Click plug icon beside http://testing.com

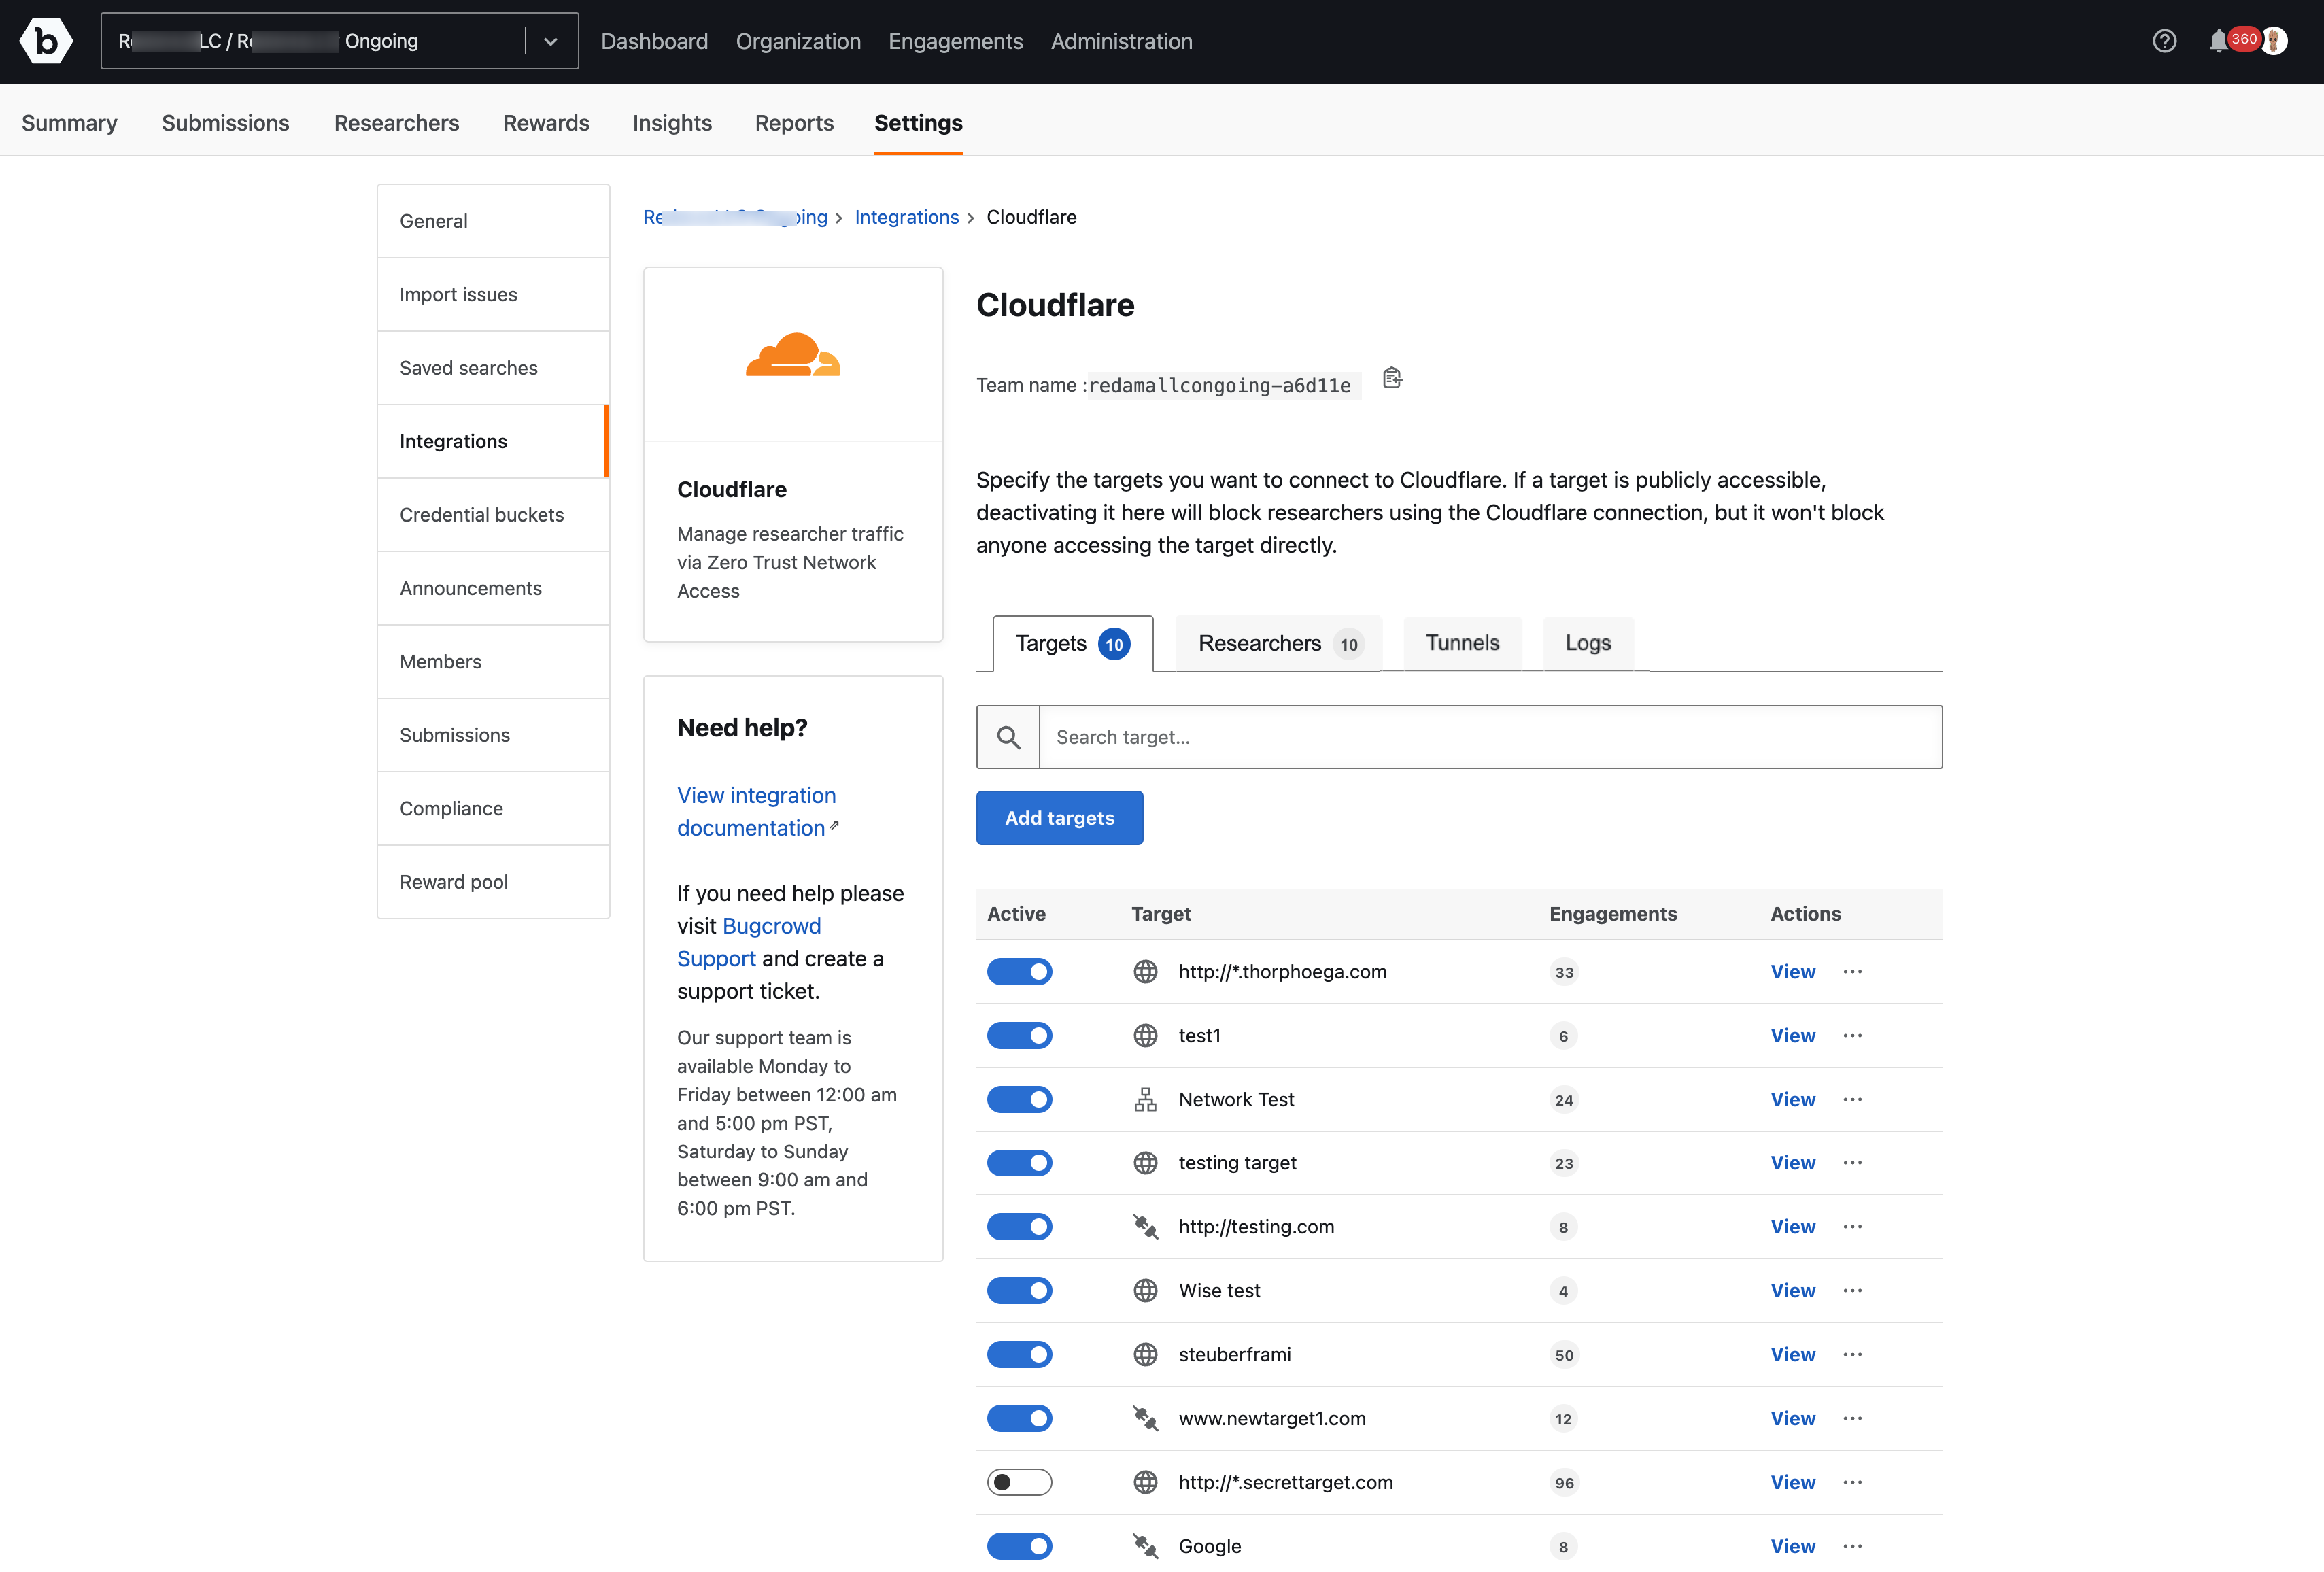[x=1145, y=1227]
